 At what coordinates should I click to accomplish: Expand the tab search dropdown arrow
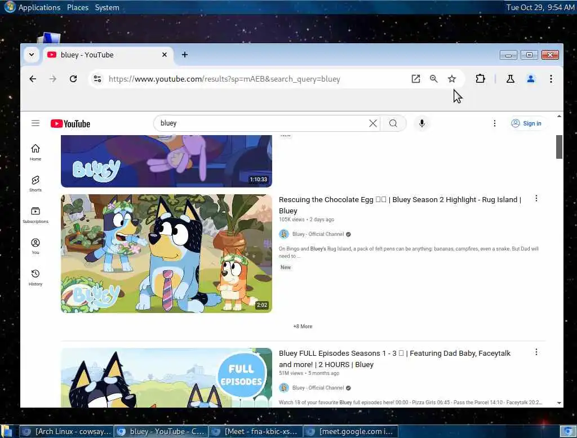pyautogui.click(x=32, y=55)
